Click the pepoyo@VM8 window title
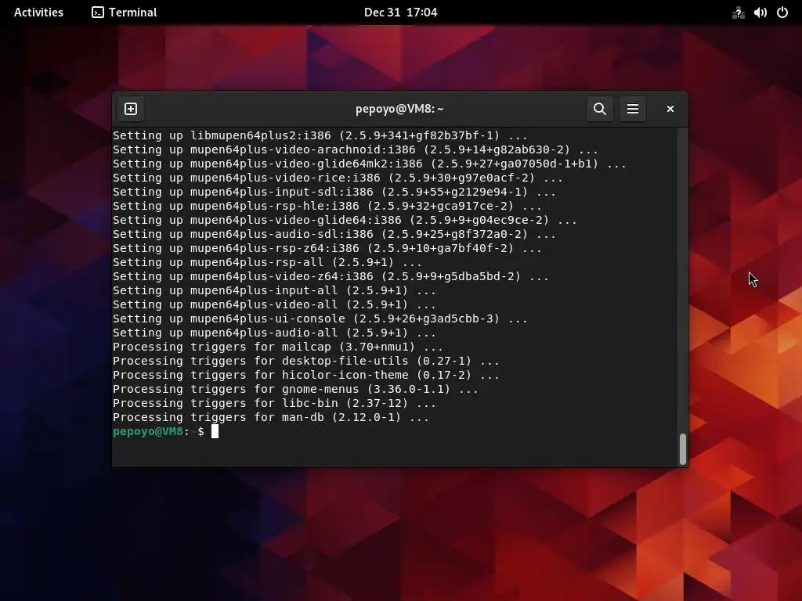The image size is (802, 601). coord(399,109)
